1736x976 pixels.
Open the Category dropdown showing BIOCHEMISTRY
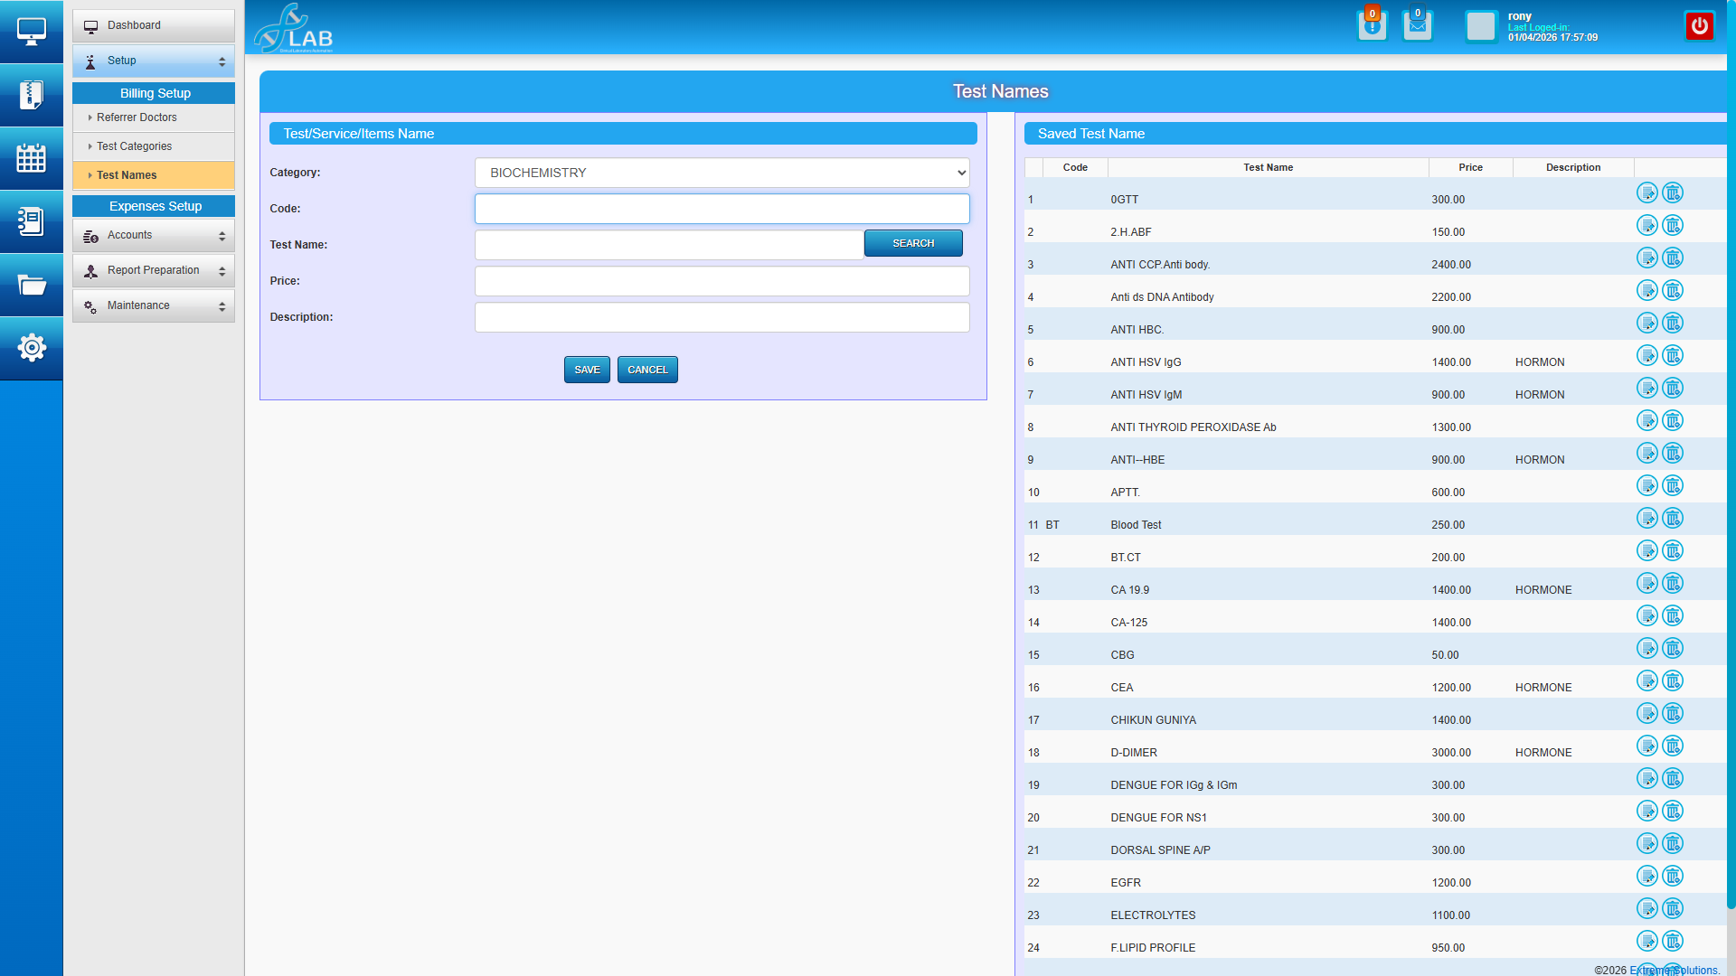pos(722,173)
